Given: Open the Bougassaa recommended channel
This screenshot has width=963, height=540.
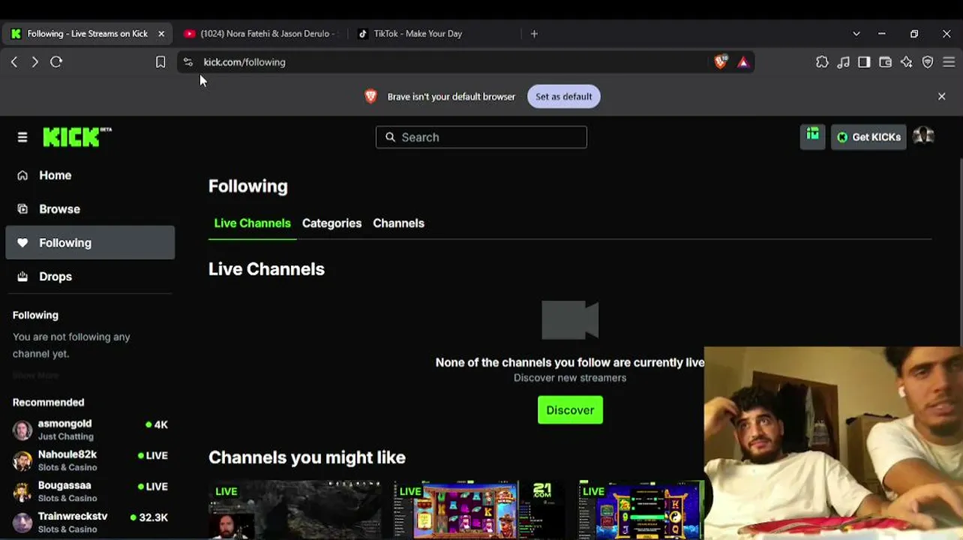Looking at the screenshot, I should point(90,491).
